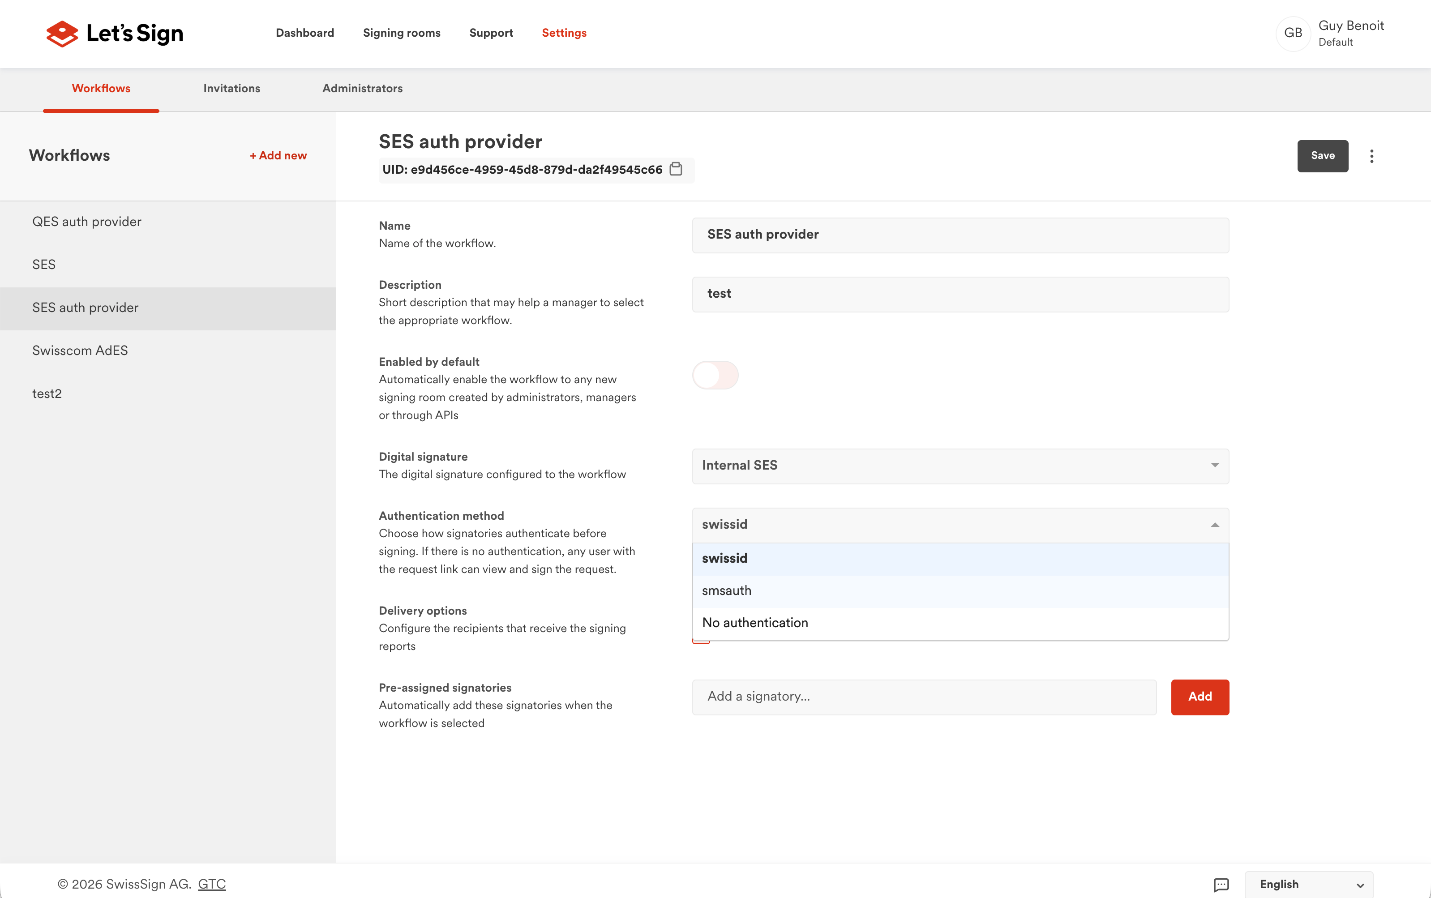Click the Add a signatory input field
This screenshot has height=898, width=1431.
click(924, 697)
